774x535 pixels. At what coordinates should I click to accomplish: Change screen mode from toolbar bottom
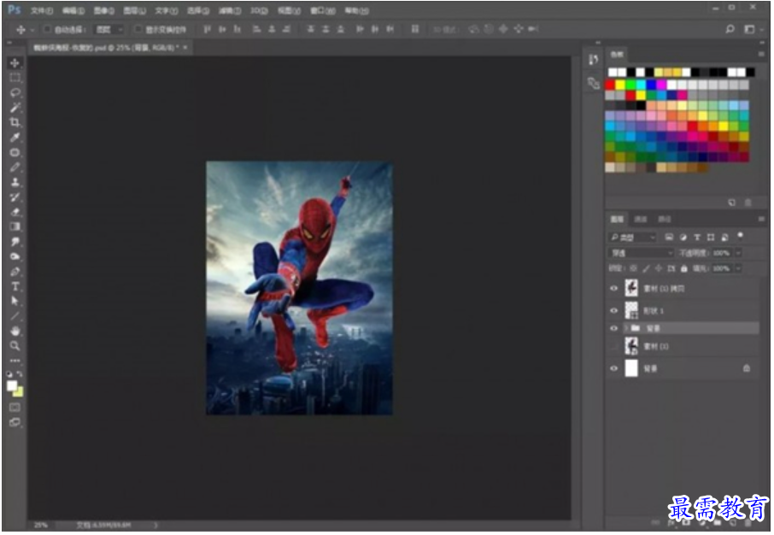click(x=15, y=423)
